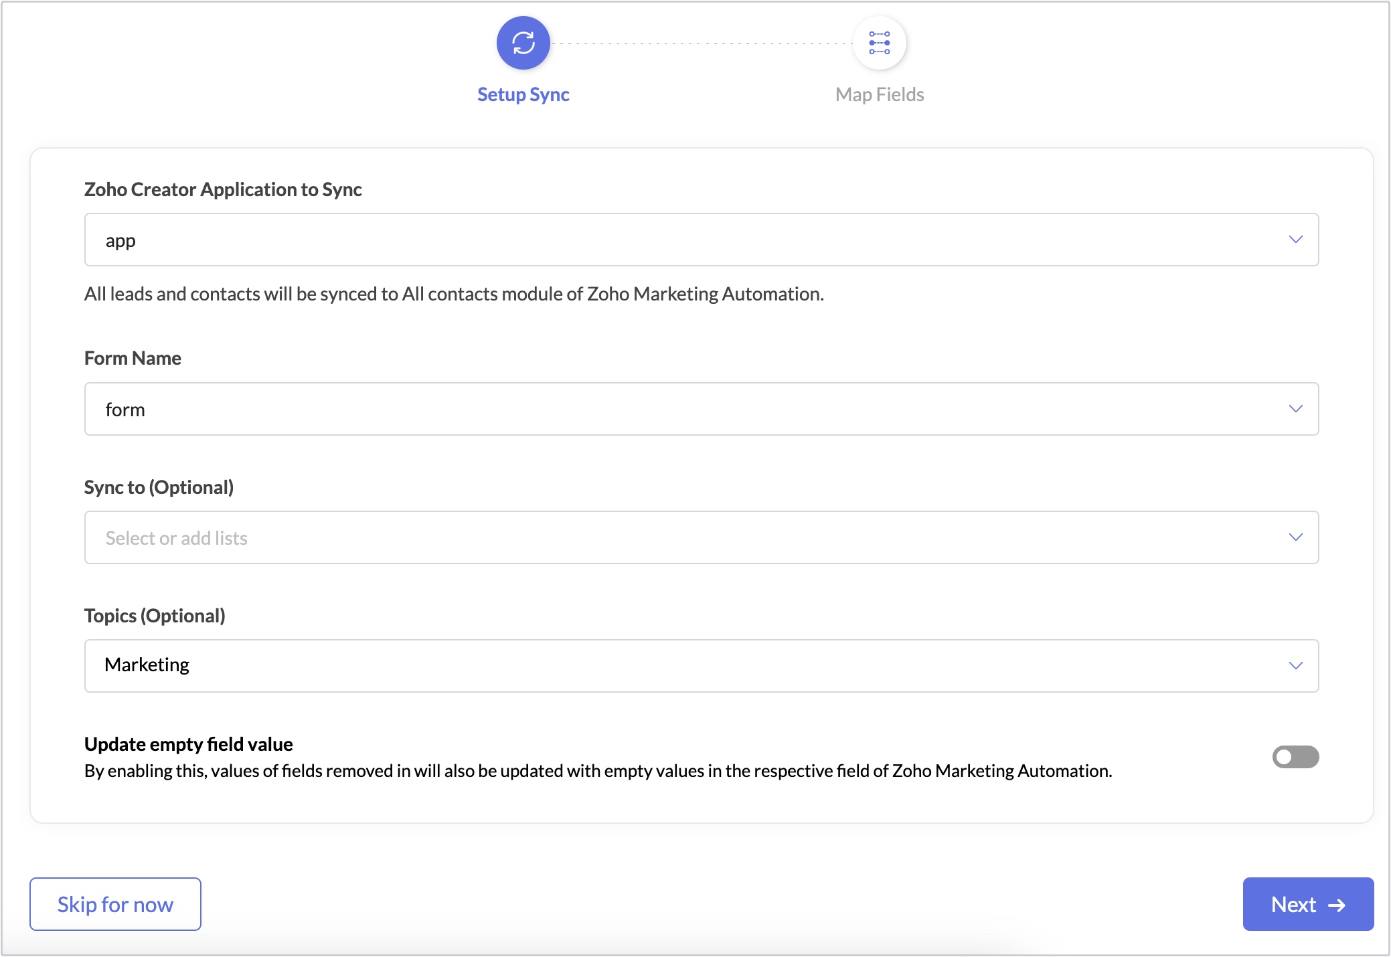This screenshot has height=957, width=1391.
Task: Click the 'Topics (Optional)' label
Action: click(155, 616)
